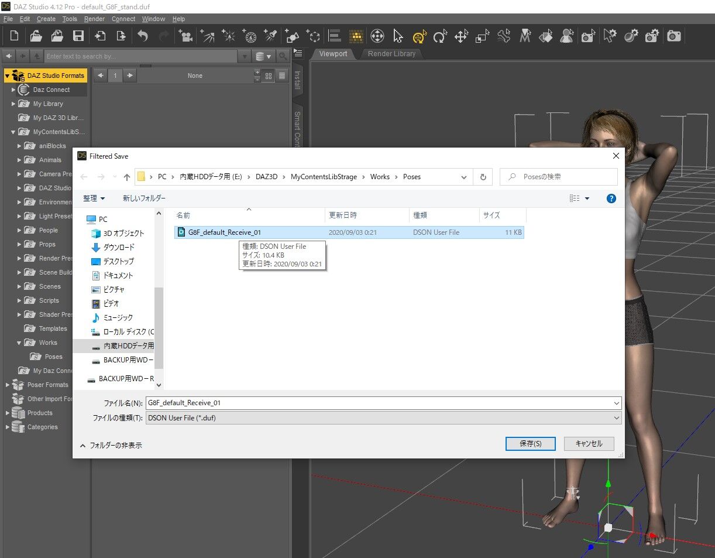Select the デスクトップ item in navigation pane
The image size is (715, 558).
tap(118, 261)
